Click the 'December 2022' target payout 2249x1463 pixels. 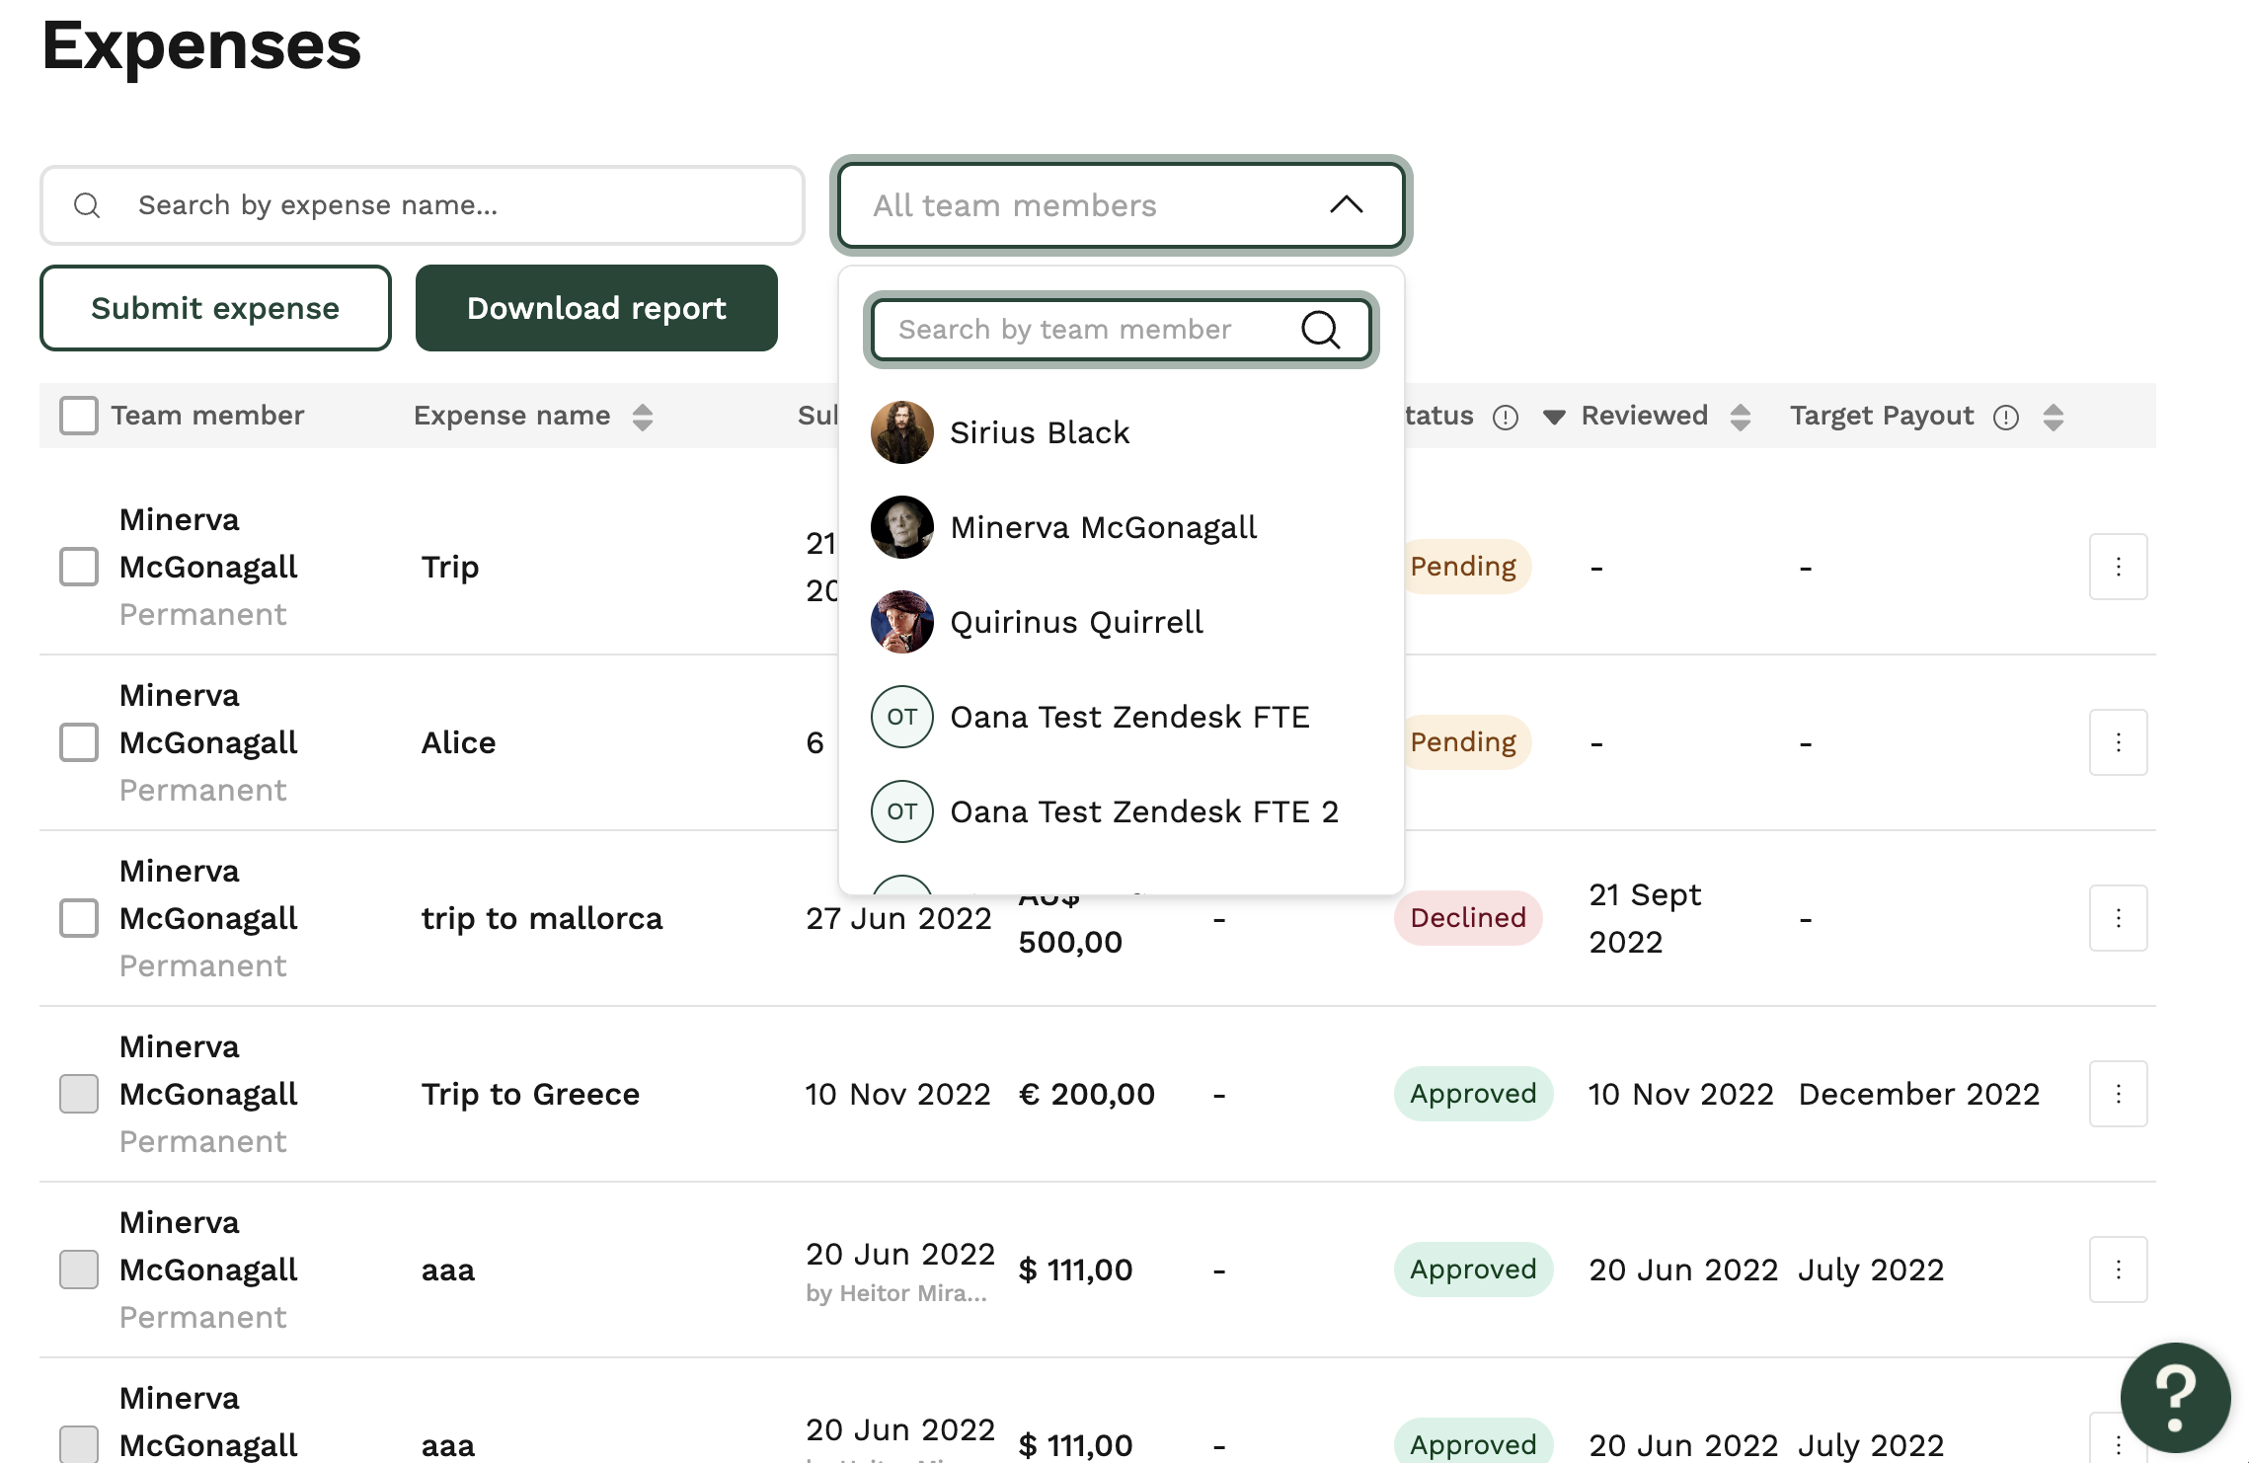point(1918,1094)
